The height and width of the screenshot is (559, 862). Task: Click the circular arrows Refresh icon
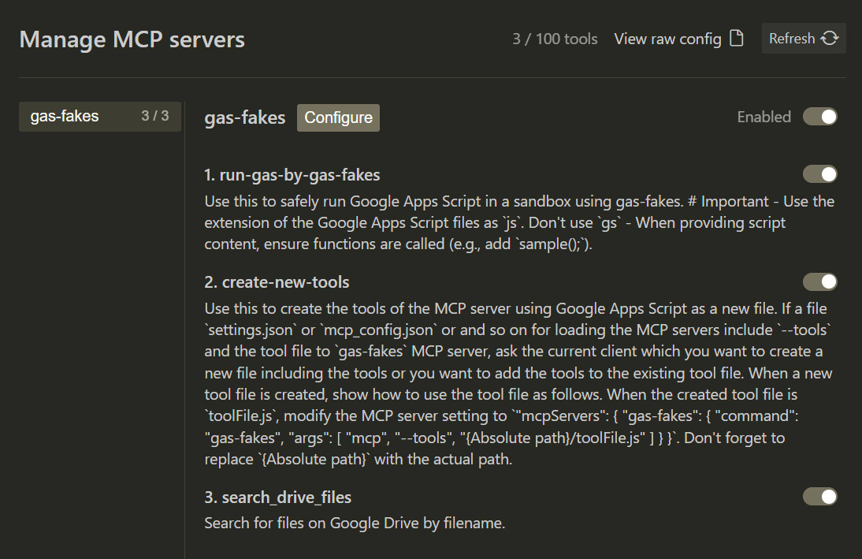[830, 39]
